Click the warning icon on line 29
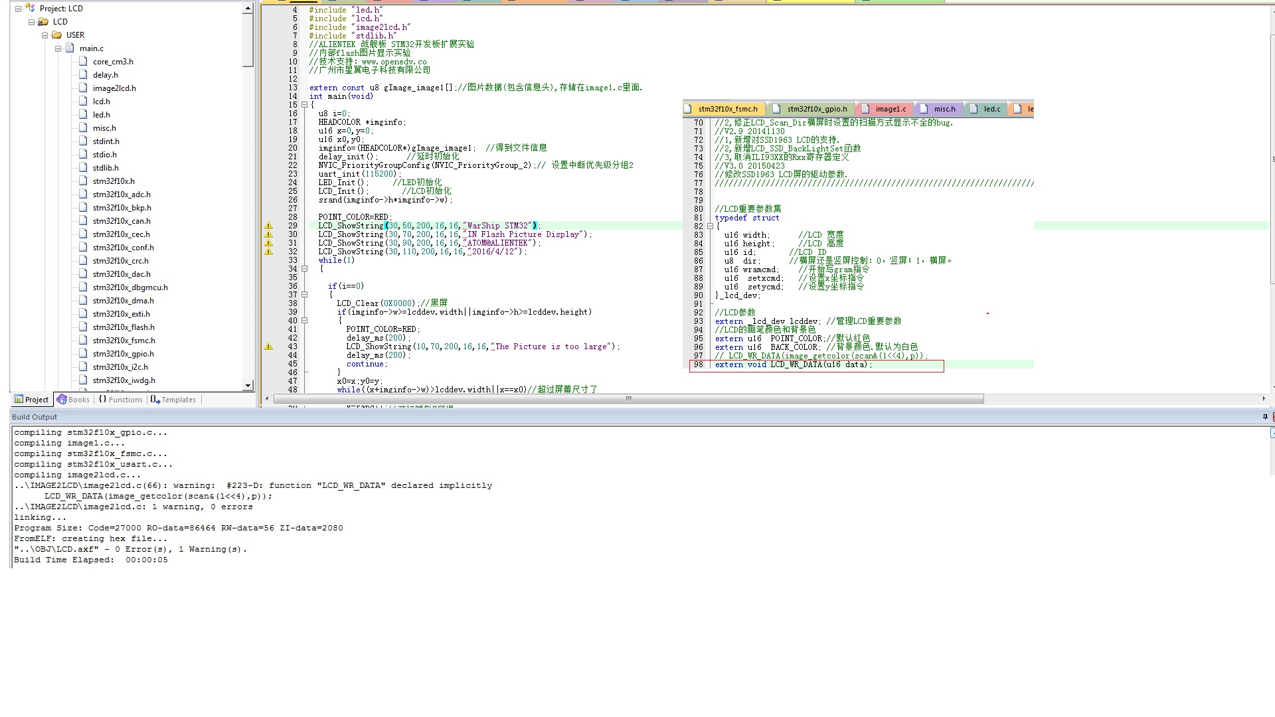The image size is (1275, 717). click(x=268, y=226)
